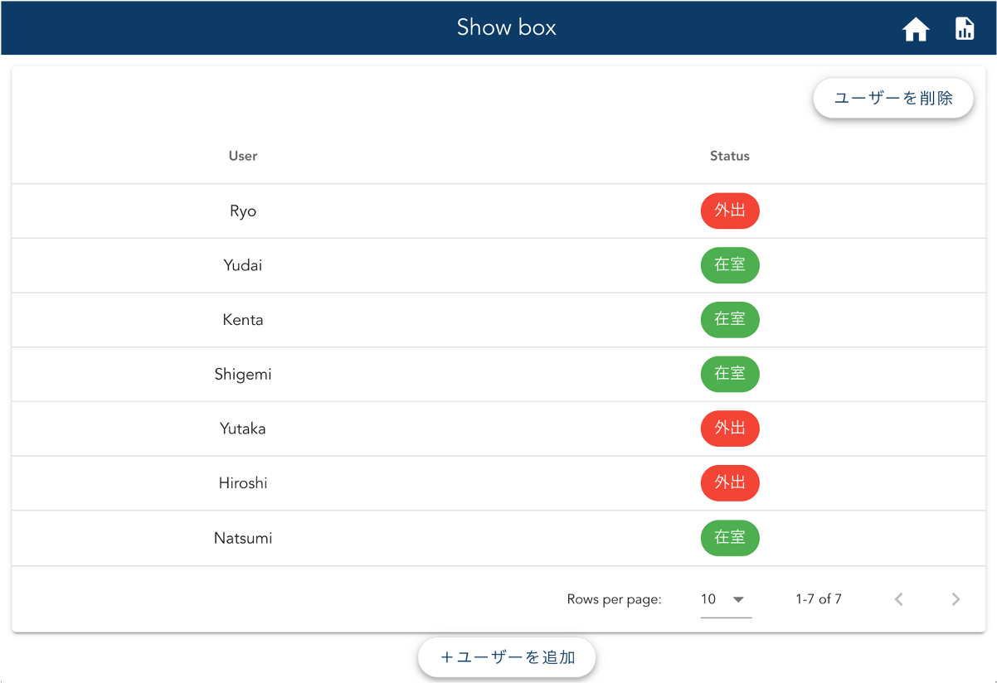Go to the previous page arrow
The height and width of the screenshot is (683, 997).
[899, 599]
